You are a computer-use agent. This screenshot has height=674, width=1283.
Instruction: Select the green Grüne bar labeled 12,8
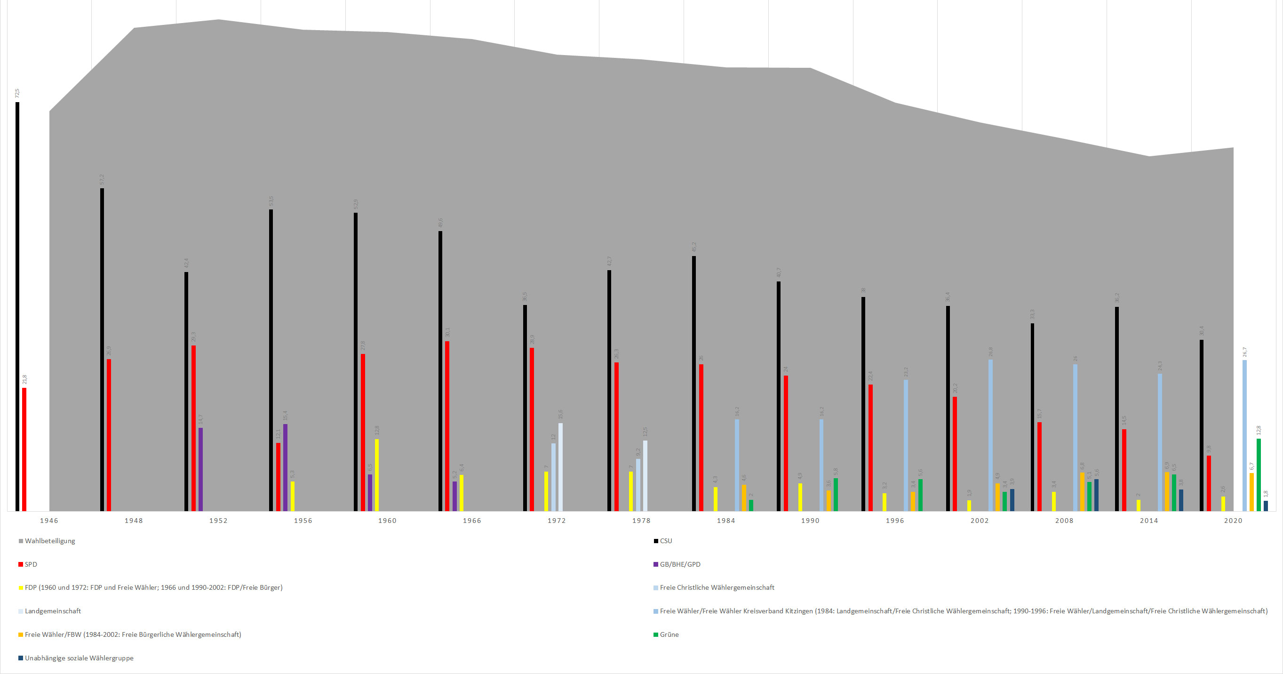[x=1259, y=475]
